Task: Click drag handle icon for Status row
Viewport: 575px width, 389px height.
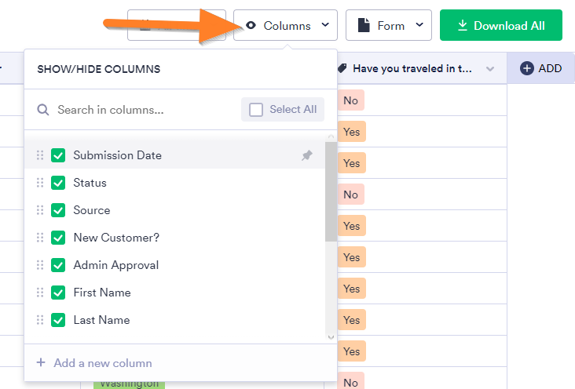Action: (40, 183)
